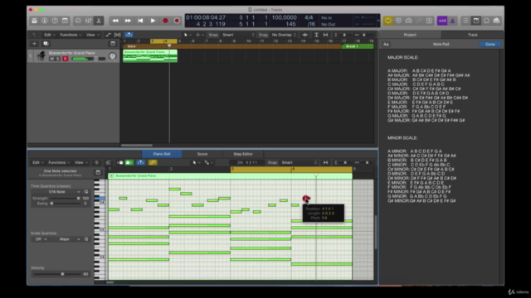Screen dimensions: 531x298
Task: Open the List Editors button
Action: [465, 21]
